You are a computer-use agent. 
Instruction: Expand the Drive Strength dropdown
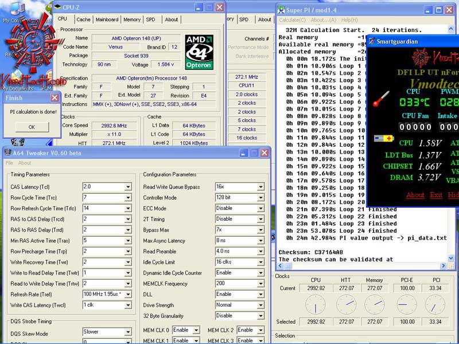pos(260,306)
